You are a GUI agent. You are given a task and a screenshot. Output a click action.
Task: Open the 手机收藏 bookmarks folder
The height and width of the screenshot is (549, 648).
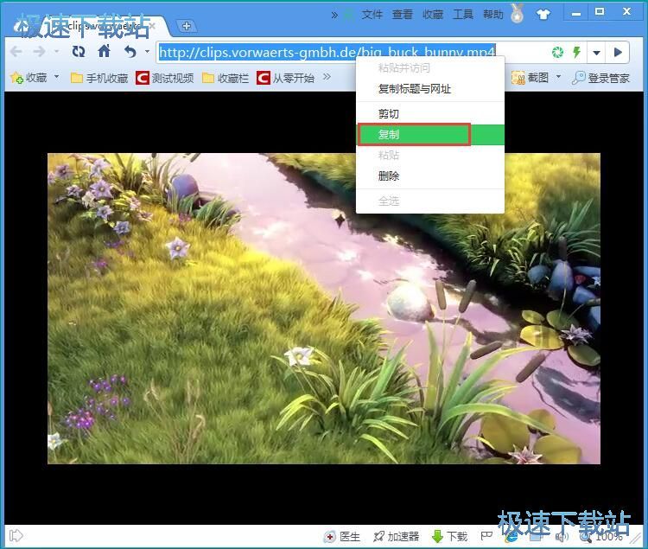[x=99, y=78]
